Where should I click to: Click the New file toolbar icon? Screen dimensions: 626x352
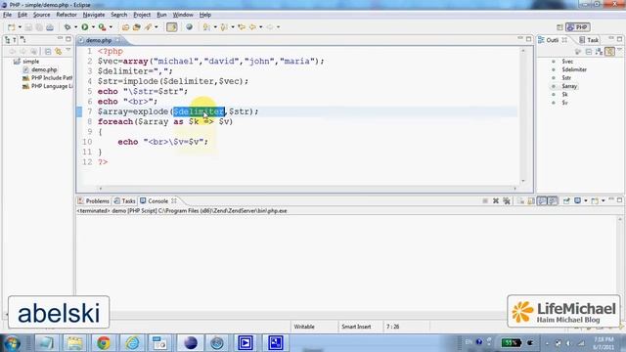(11, 27)
